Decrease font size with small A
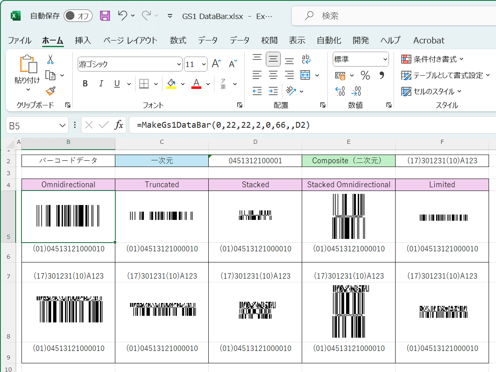Viewport: 496px width, 372px height. click(x=233, y=64)
